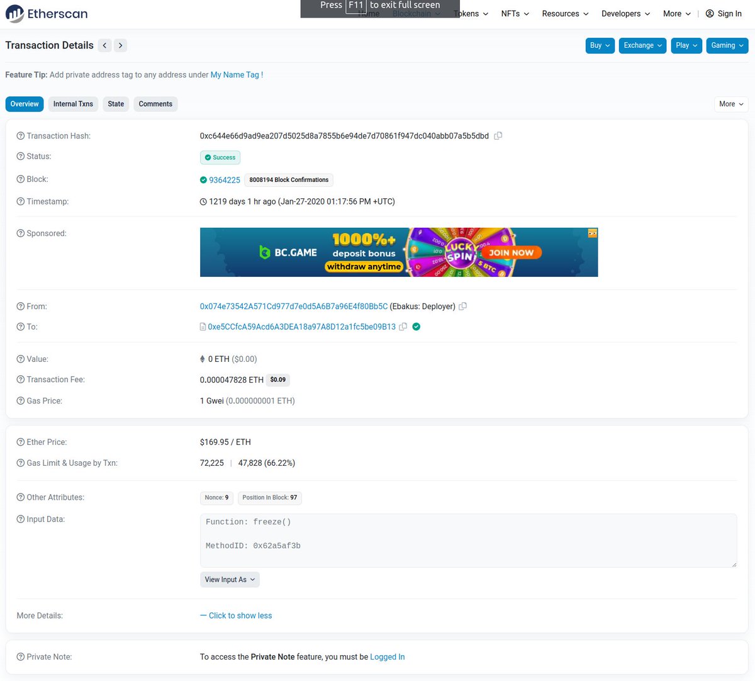Go to next transaction arrow

pos(120,45)
